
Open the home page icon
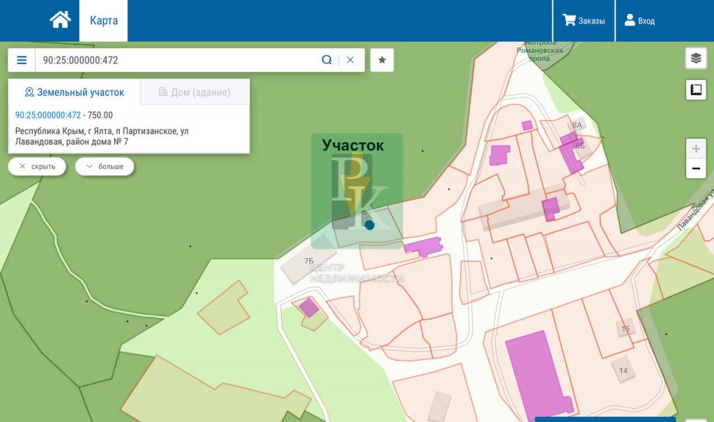(x=60, y=20)
